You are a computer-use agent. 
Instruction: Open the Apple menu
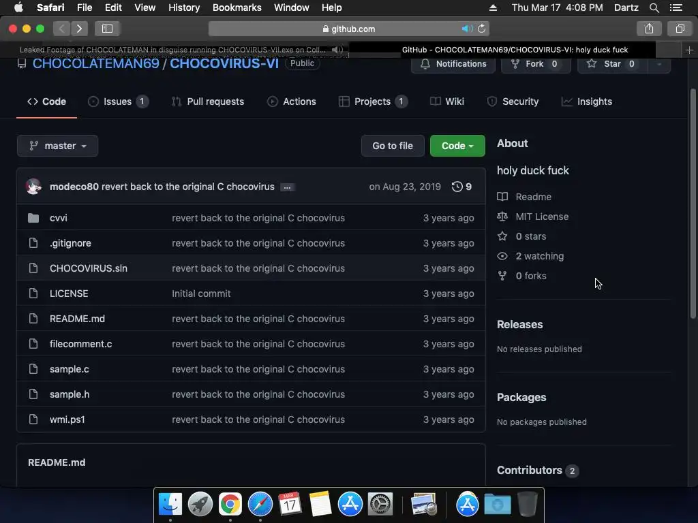point(18,7)
